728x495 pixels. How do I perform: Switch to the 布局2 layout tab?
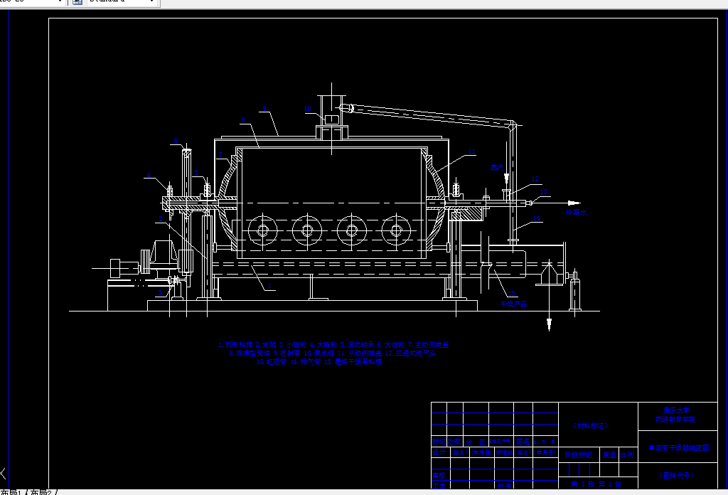tap(41, 491)
